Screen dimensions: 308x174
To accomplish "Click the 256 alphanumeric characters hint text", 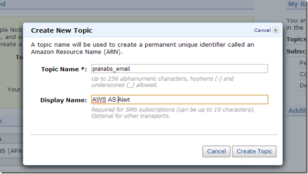I will coord(163,82).
